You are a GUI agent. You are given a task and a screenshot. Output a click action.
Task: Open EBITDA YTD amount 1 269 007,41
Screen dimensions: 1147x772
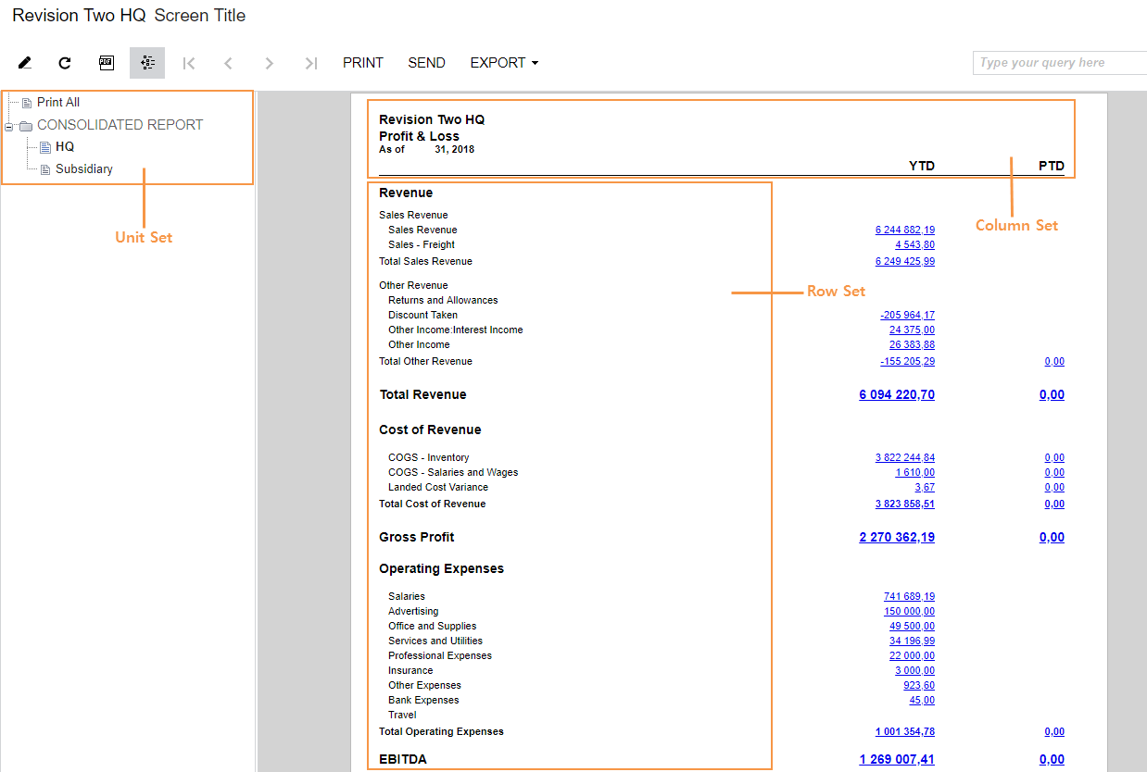(x=897, y=759)
